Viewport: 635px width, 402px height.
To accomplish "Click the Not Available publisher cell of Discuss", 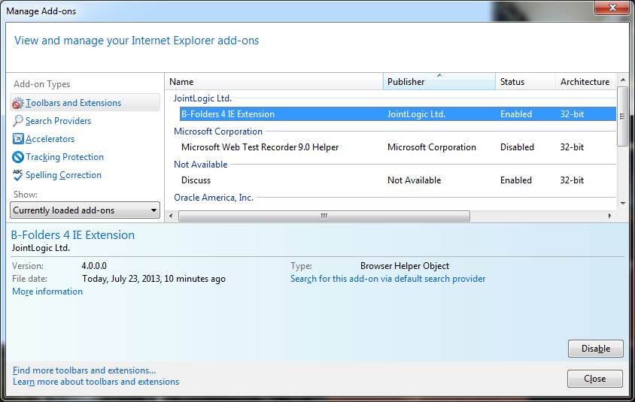I will click(x=414, y=180).
